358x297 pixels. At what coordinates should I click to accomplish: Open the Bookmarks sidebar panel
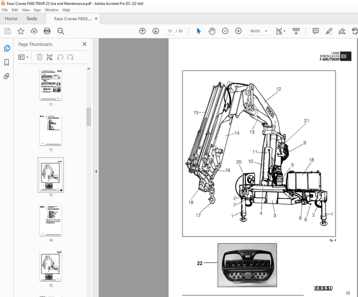coord(6,62)
